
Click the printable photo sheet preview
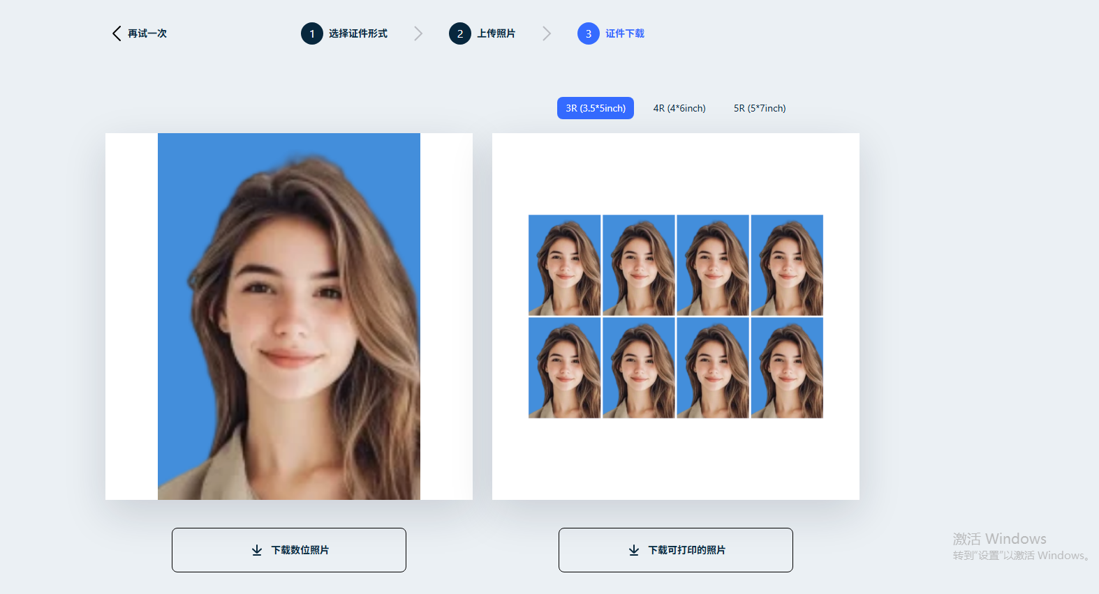(676, 317)
